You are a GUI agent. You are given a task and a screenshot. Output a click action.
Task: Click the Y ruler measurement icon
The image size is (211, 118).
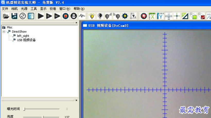click(160, 16)
